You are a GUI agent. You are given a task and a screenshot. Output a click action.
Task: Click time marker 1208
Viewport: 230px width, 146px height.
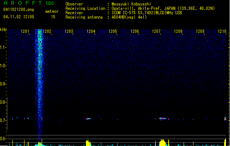[x=178, y=31]
